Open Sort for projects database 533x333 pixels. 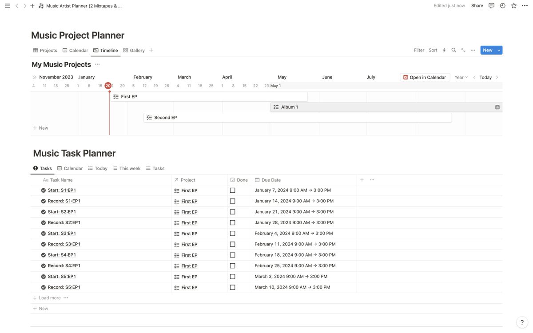(433, 50)
